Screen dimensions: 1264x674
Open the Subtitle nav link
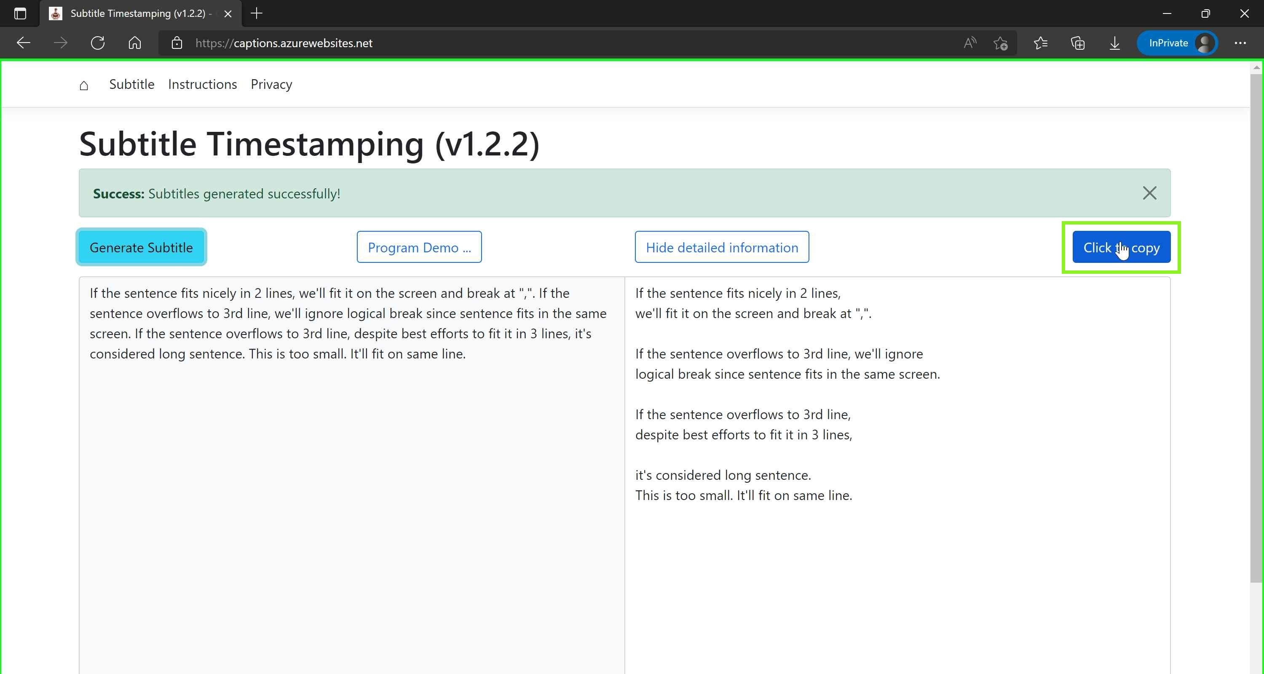pos(131,84)
